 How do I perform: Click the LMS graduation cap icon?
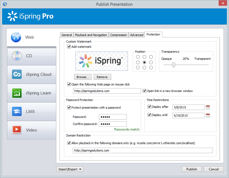coord(17,111)
